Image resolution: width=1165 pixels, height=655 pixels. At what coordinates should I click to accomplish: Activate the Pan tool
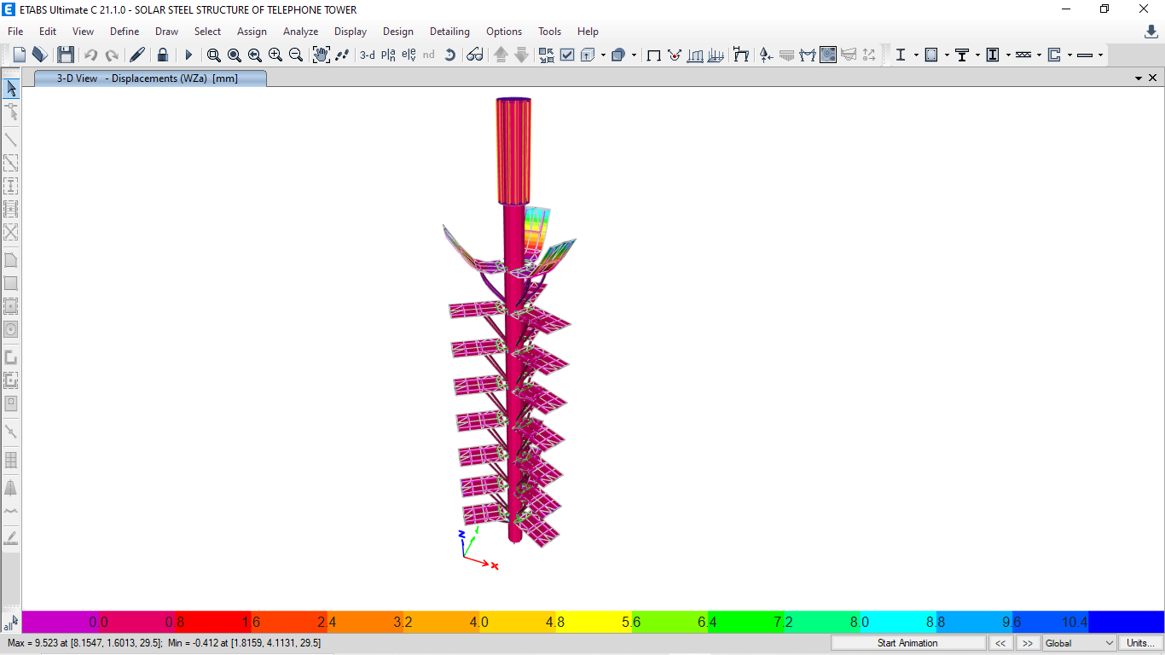tap(322, 54)
